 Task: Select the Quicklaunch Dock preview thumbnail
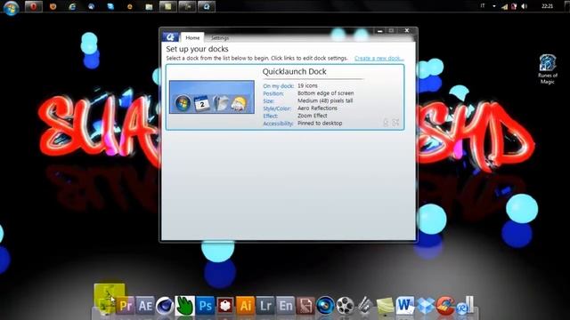tap(212, 97)
